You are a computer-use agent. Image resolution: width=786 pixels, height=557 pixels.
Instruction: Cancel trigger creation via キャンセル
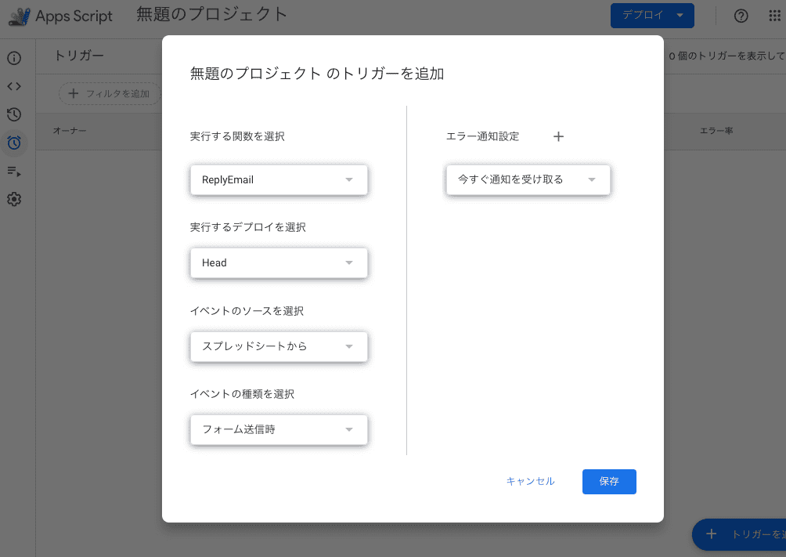coord(531,481)
